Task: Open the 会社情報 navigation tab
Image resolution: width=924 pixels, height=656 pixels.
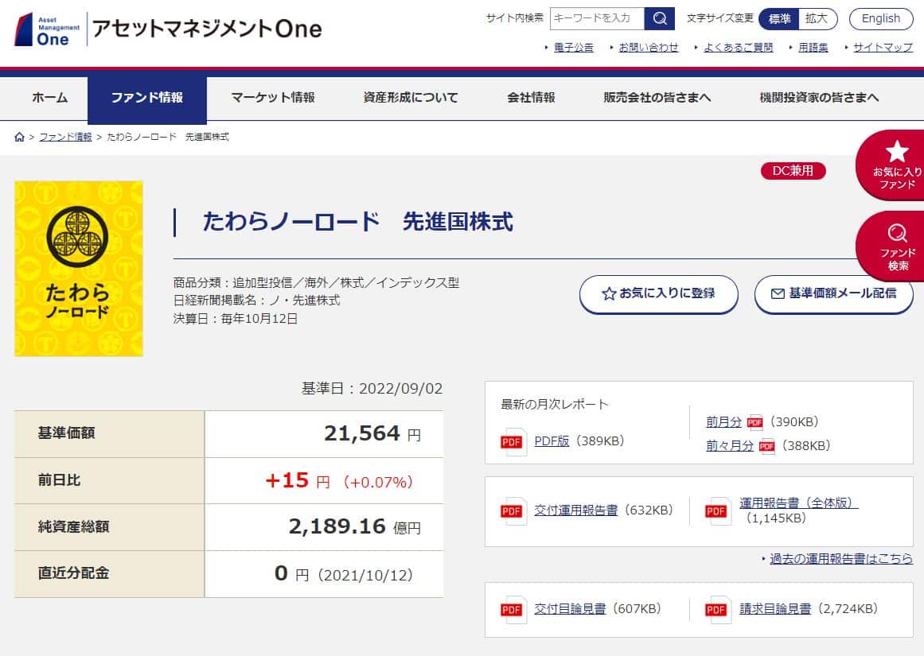Action: 531,98
